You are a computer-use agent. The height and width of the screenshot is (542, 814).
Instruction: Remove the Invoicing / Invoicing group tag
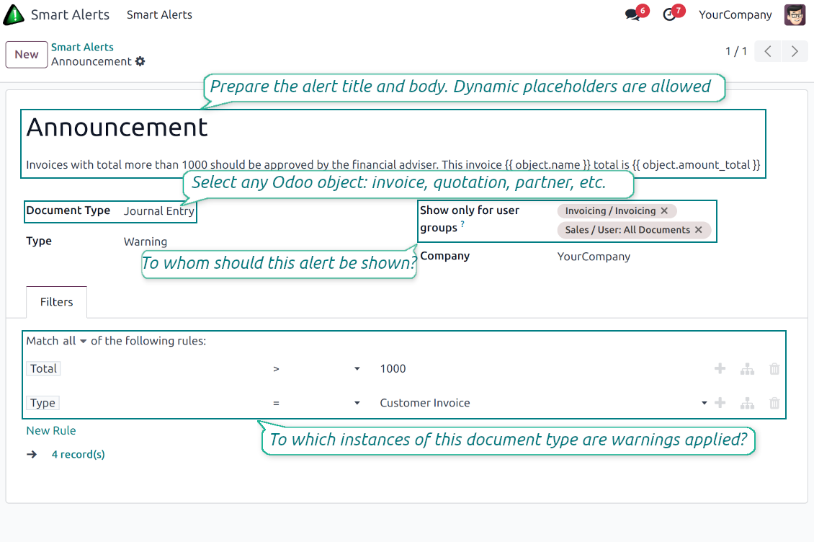pos(664,210)
